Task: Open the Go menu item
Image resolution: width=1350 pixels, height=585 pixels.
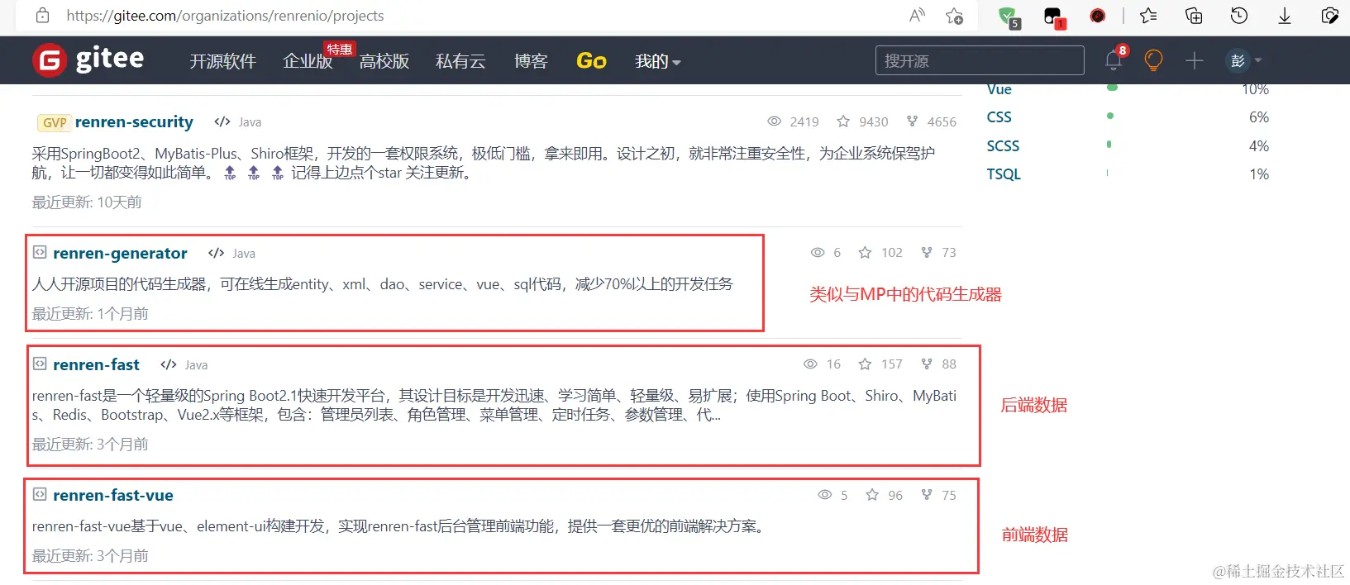Action: point(591,61)
